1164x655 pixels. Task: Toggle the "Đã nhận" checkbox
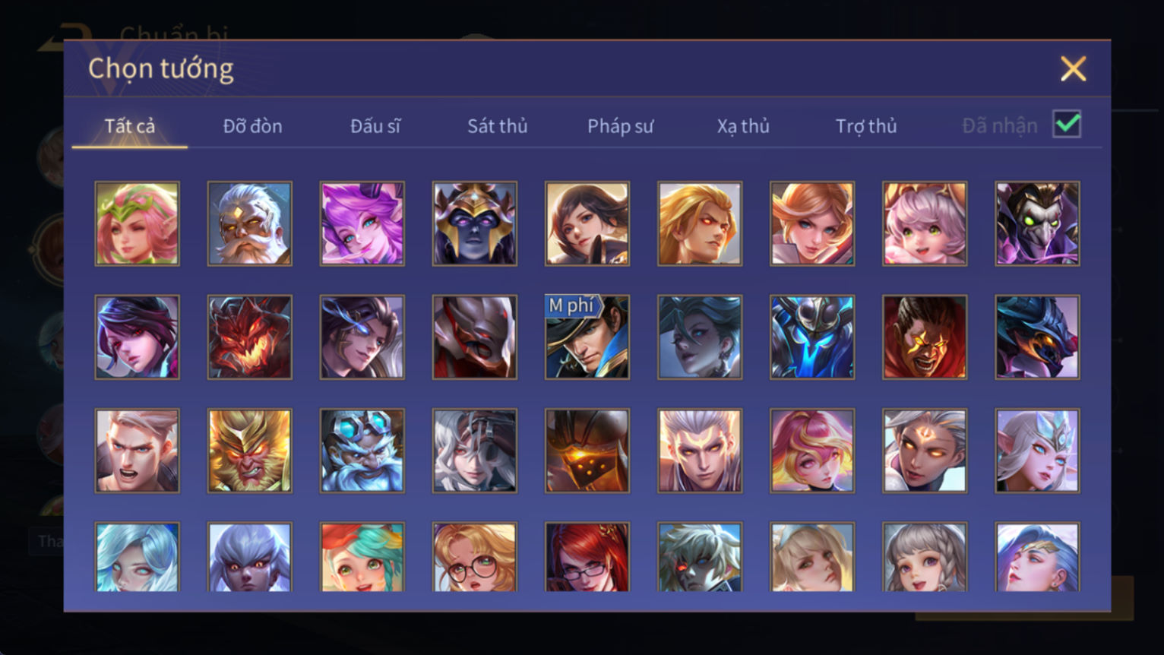click(1067, 124)
